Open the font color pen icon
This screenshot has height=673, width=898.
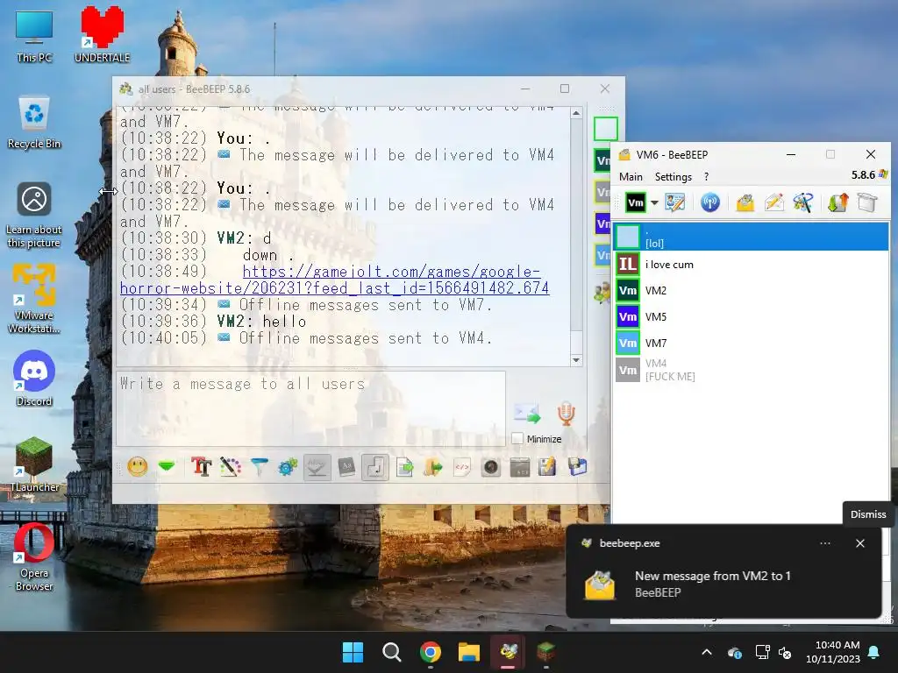point(231,467)
